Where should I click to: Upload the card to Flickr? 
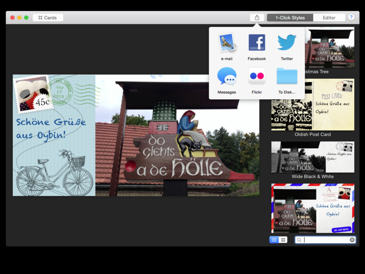[x=256, y=76]
